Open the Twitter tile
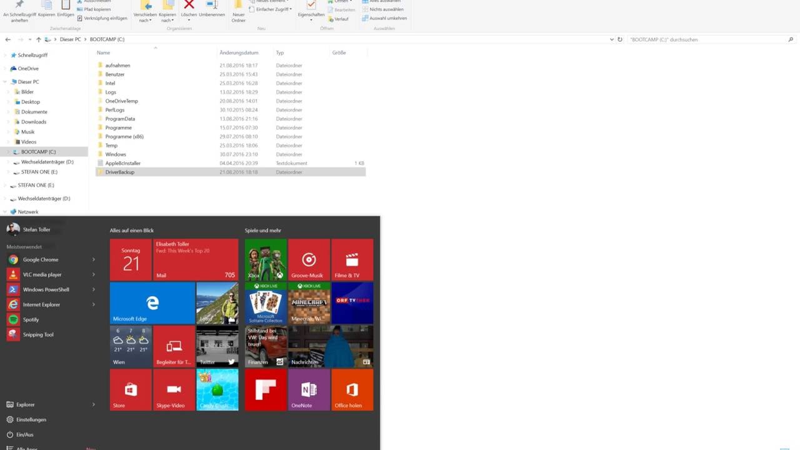Viewport: 800px width, 450px height. [x=217, y=346]
